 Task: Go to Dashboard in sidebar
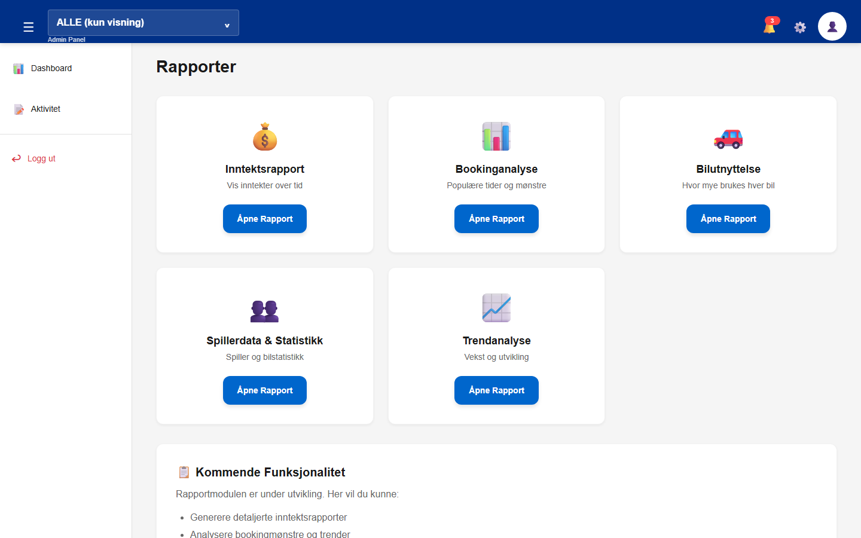(66, 68)
